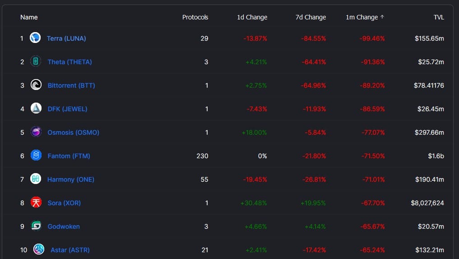
Task: Sort table by 1d Change header
Action: click(252, 17)
